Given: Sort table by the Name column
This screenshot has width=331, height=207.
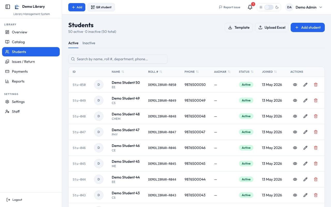Looking at the screenshot, I should [x=118, y=72].
